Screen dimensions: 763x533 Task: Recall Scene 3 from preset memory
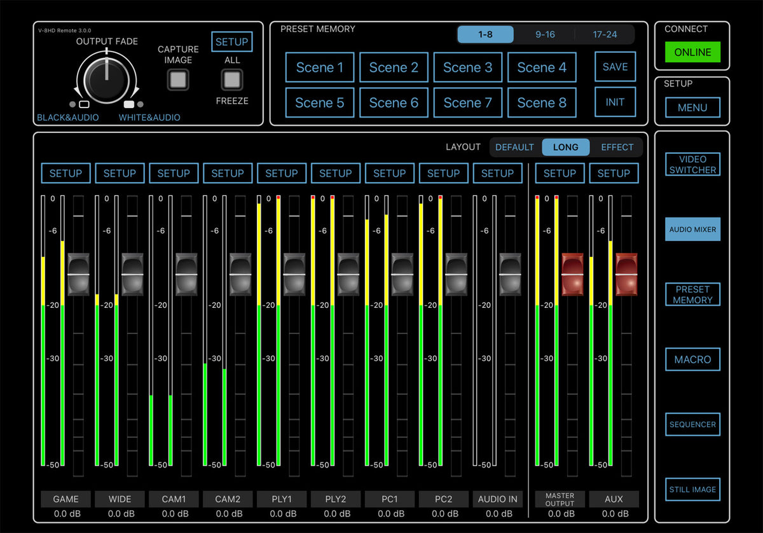click(x=468, y=67)
